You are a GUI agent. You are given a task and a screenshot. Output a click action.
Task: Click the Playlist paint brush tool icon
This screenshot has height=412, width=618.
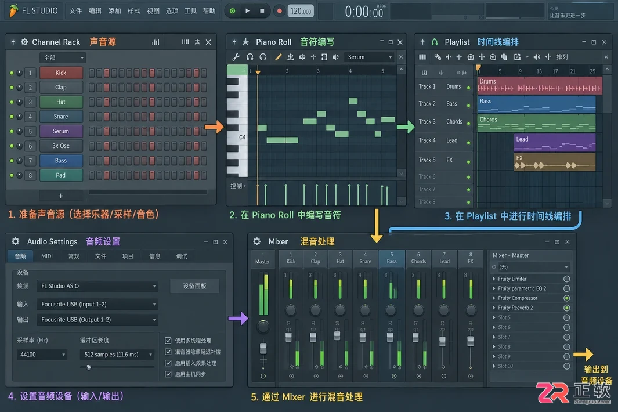438,57
